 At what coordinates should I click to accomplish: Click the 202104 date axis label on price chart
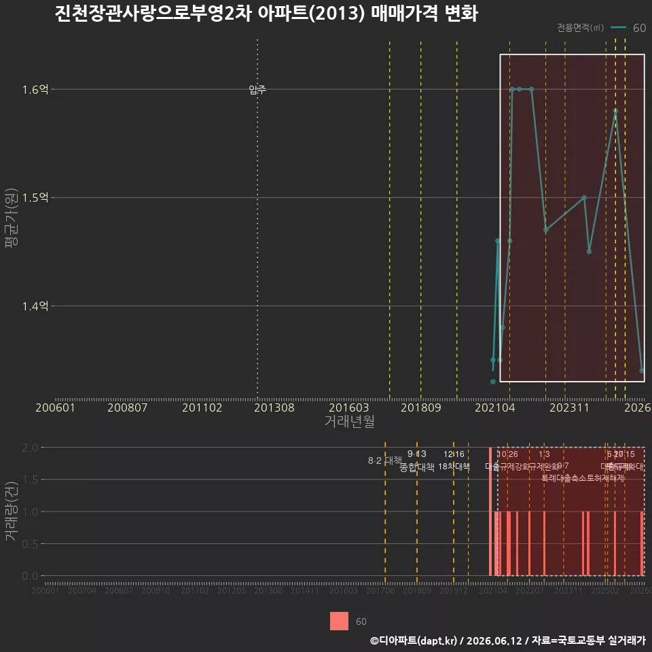(495, 407)
